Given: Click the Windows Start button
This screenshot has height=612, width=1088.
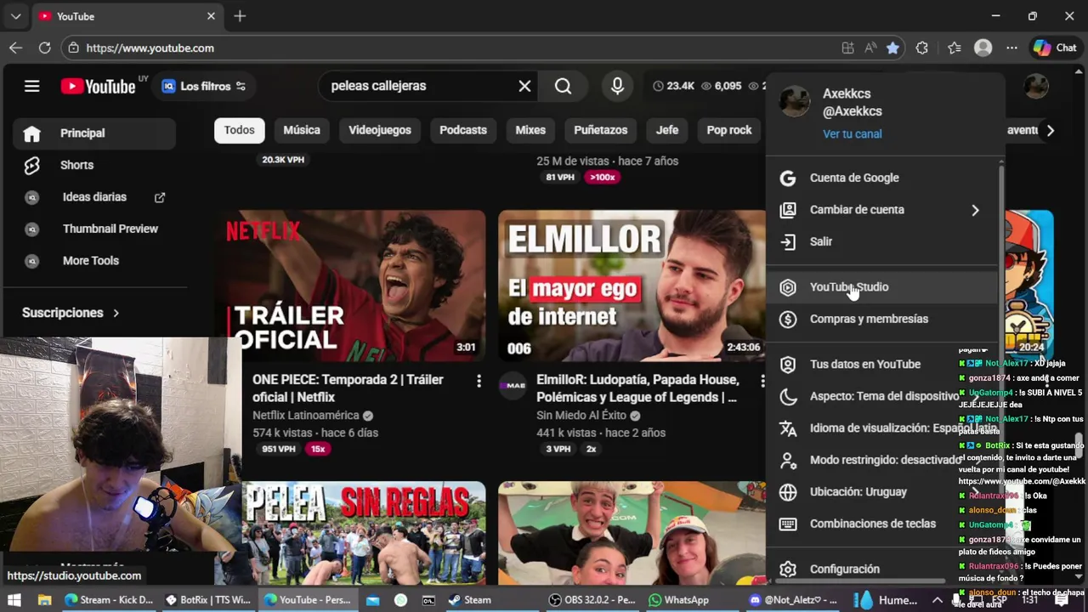Looking at the screenshot, I should tap(16, 600).
